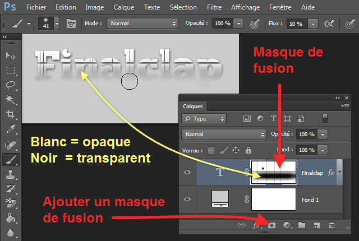Toggle visibility of Fond 1 layer

[x=188, y=200]
